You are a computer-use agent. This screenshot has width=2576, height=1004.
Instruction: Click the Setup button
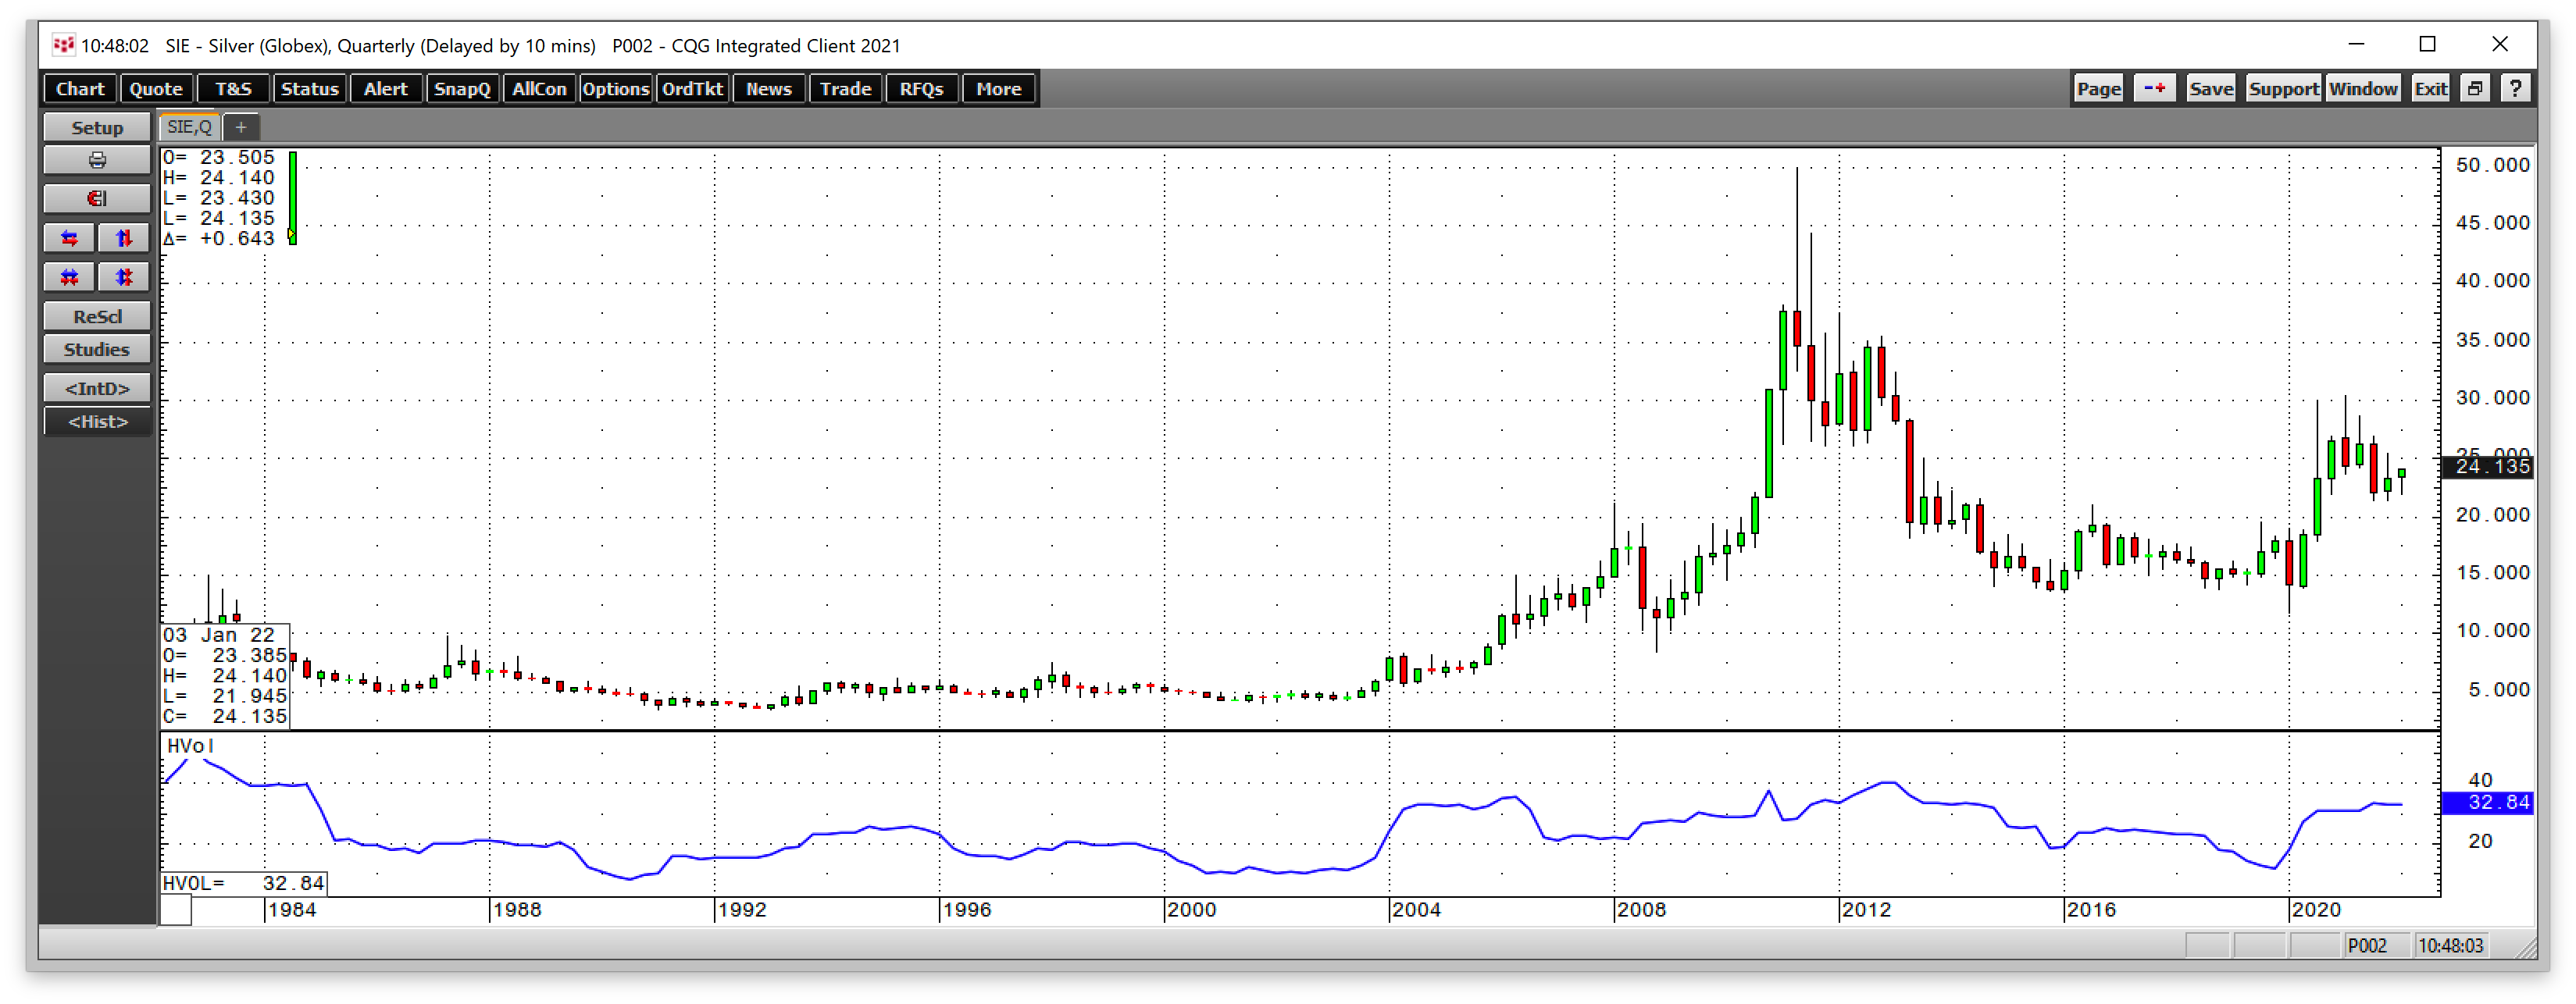[97, 128]
